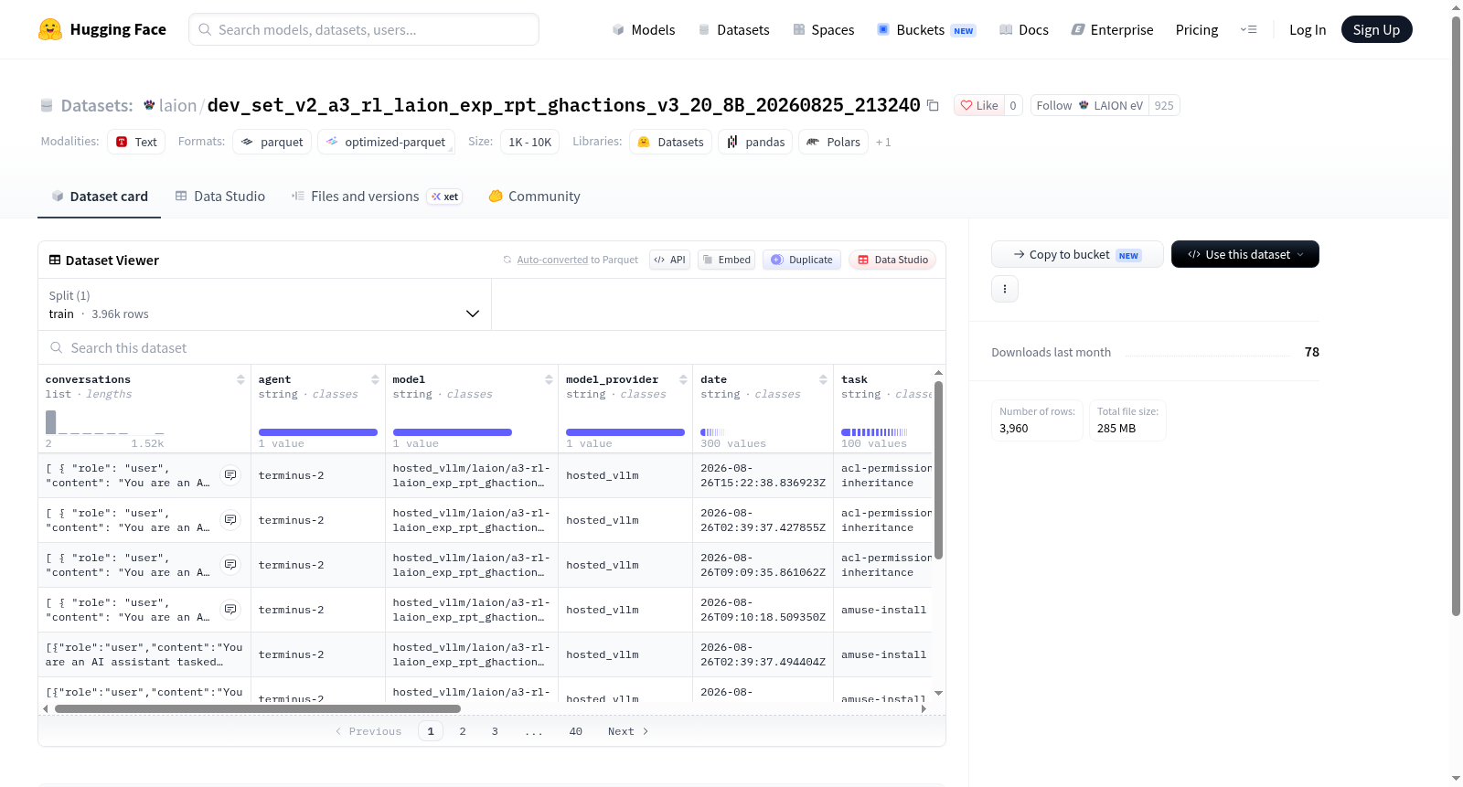Go to page 3 of the table

[495, 731]
